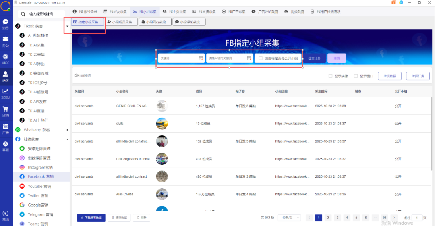Select the 小组同行截流 sub-tab

(x=155, y=22)
